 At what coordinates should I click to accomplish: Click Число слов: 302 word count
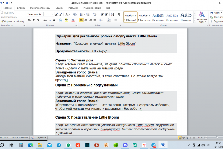click(x=20, y=138)
